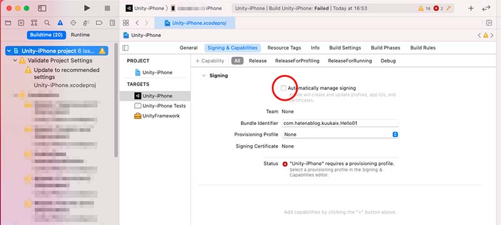501x225 pixels.
Task: Open the Report navigator
Action: tap(112, 22)
